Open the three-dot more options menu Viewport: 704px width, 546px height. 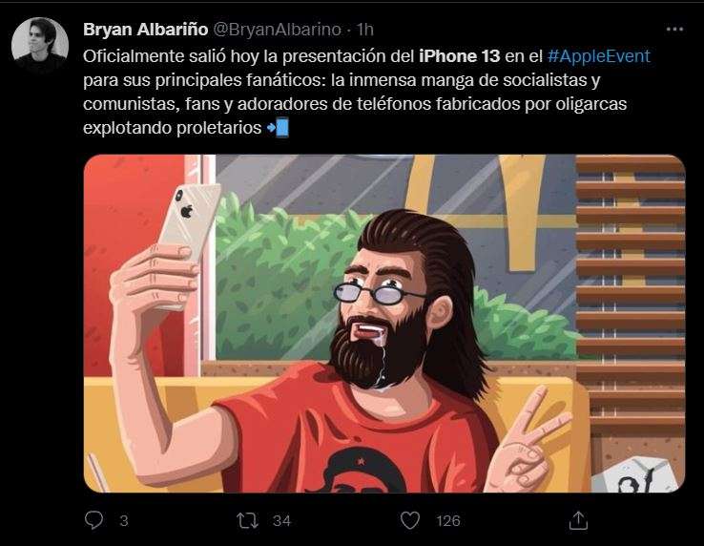(x=674, y=30)
